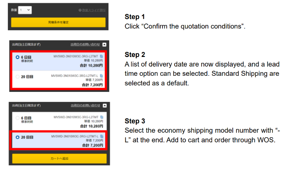Open ship date inquiry link in Step 3 panel

tap(85, 106)
